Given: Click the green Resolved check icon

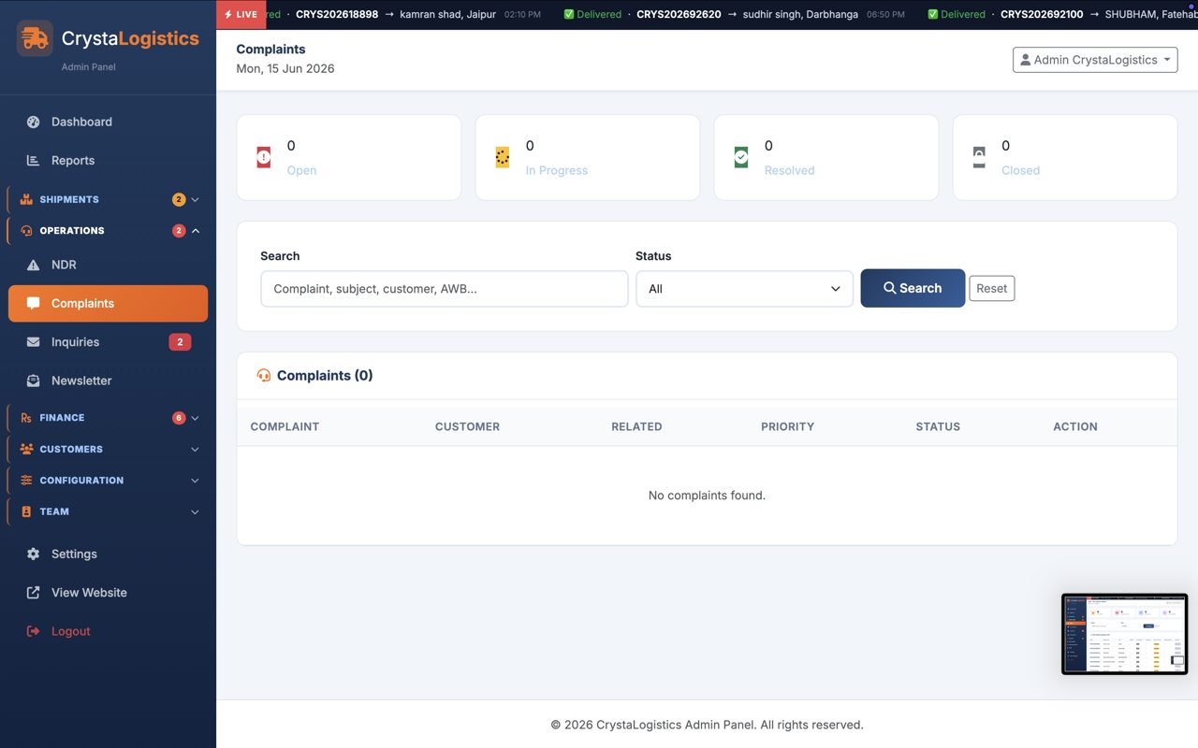Looking at the screenshot, I should pos(741,157).
